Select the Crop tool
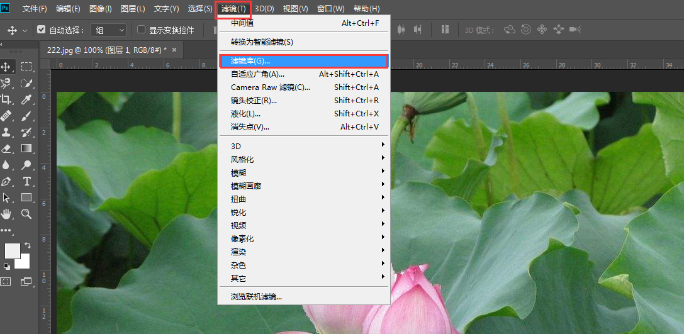Screen dimensions: 684x334 point(6,99)
